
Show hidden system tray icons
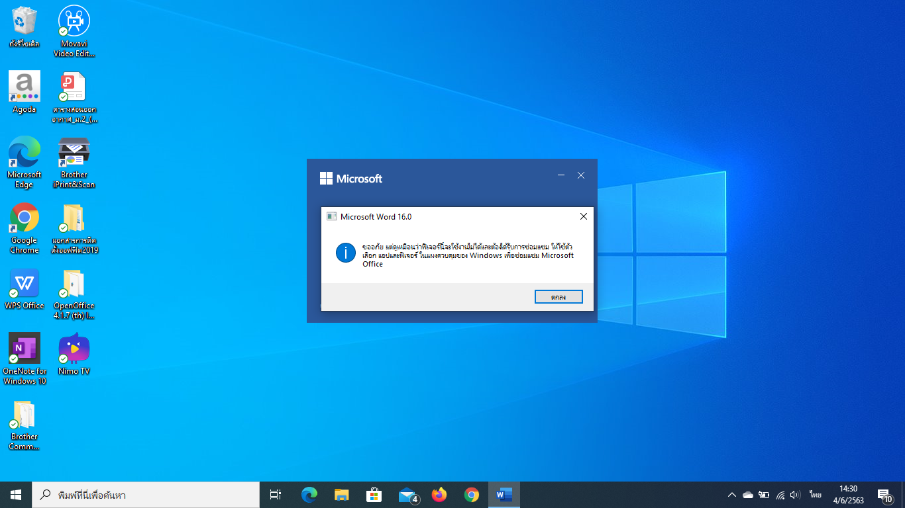(x=731, y=495)
